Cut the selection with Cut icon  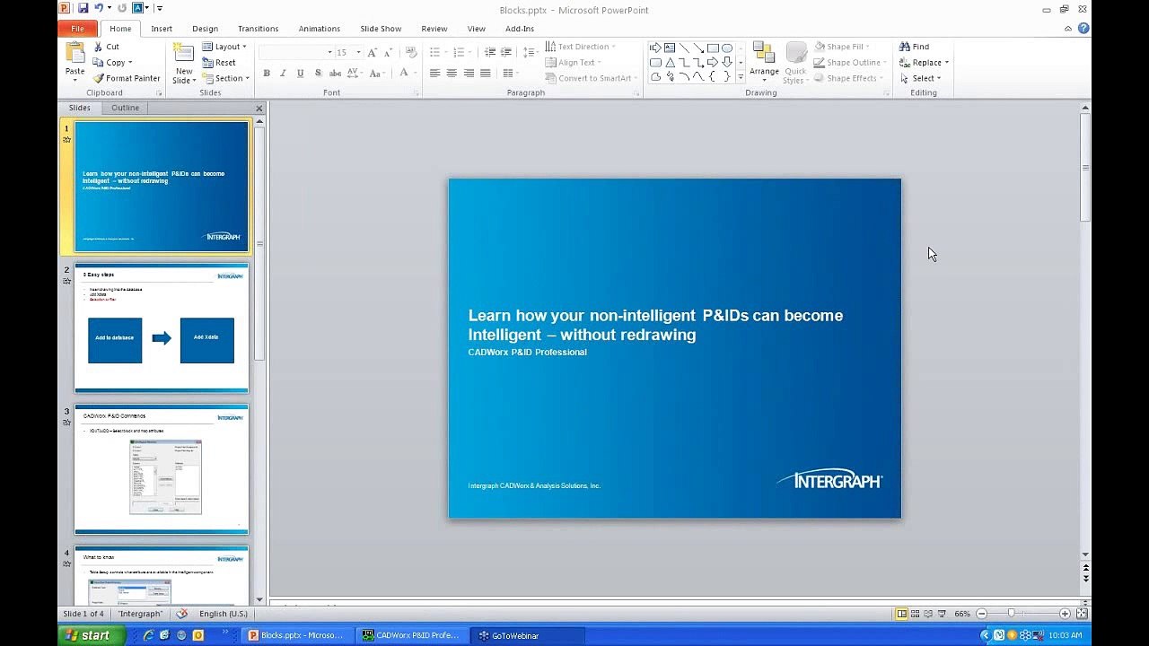97,47
